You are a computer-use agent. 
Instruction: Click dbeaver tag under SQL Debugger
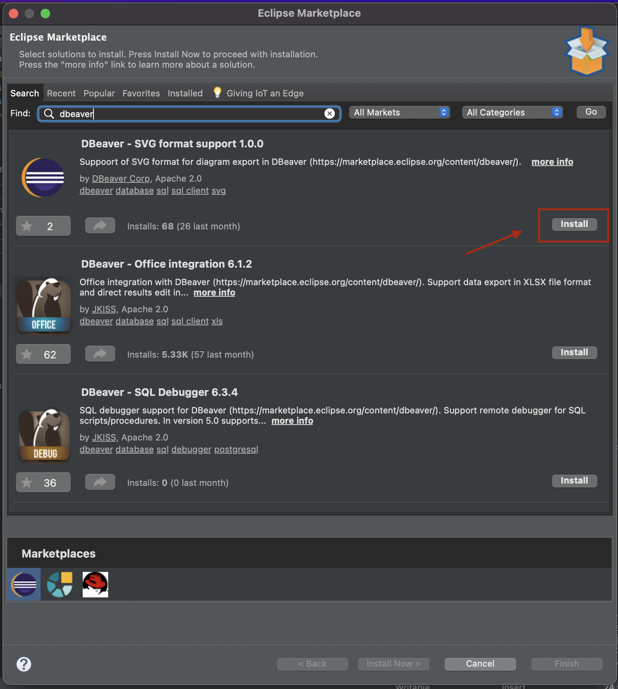pyautogui.click(x=96, y=450)
